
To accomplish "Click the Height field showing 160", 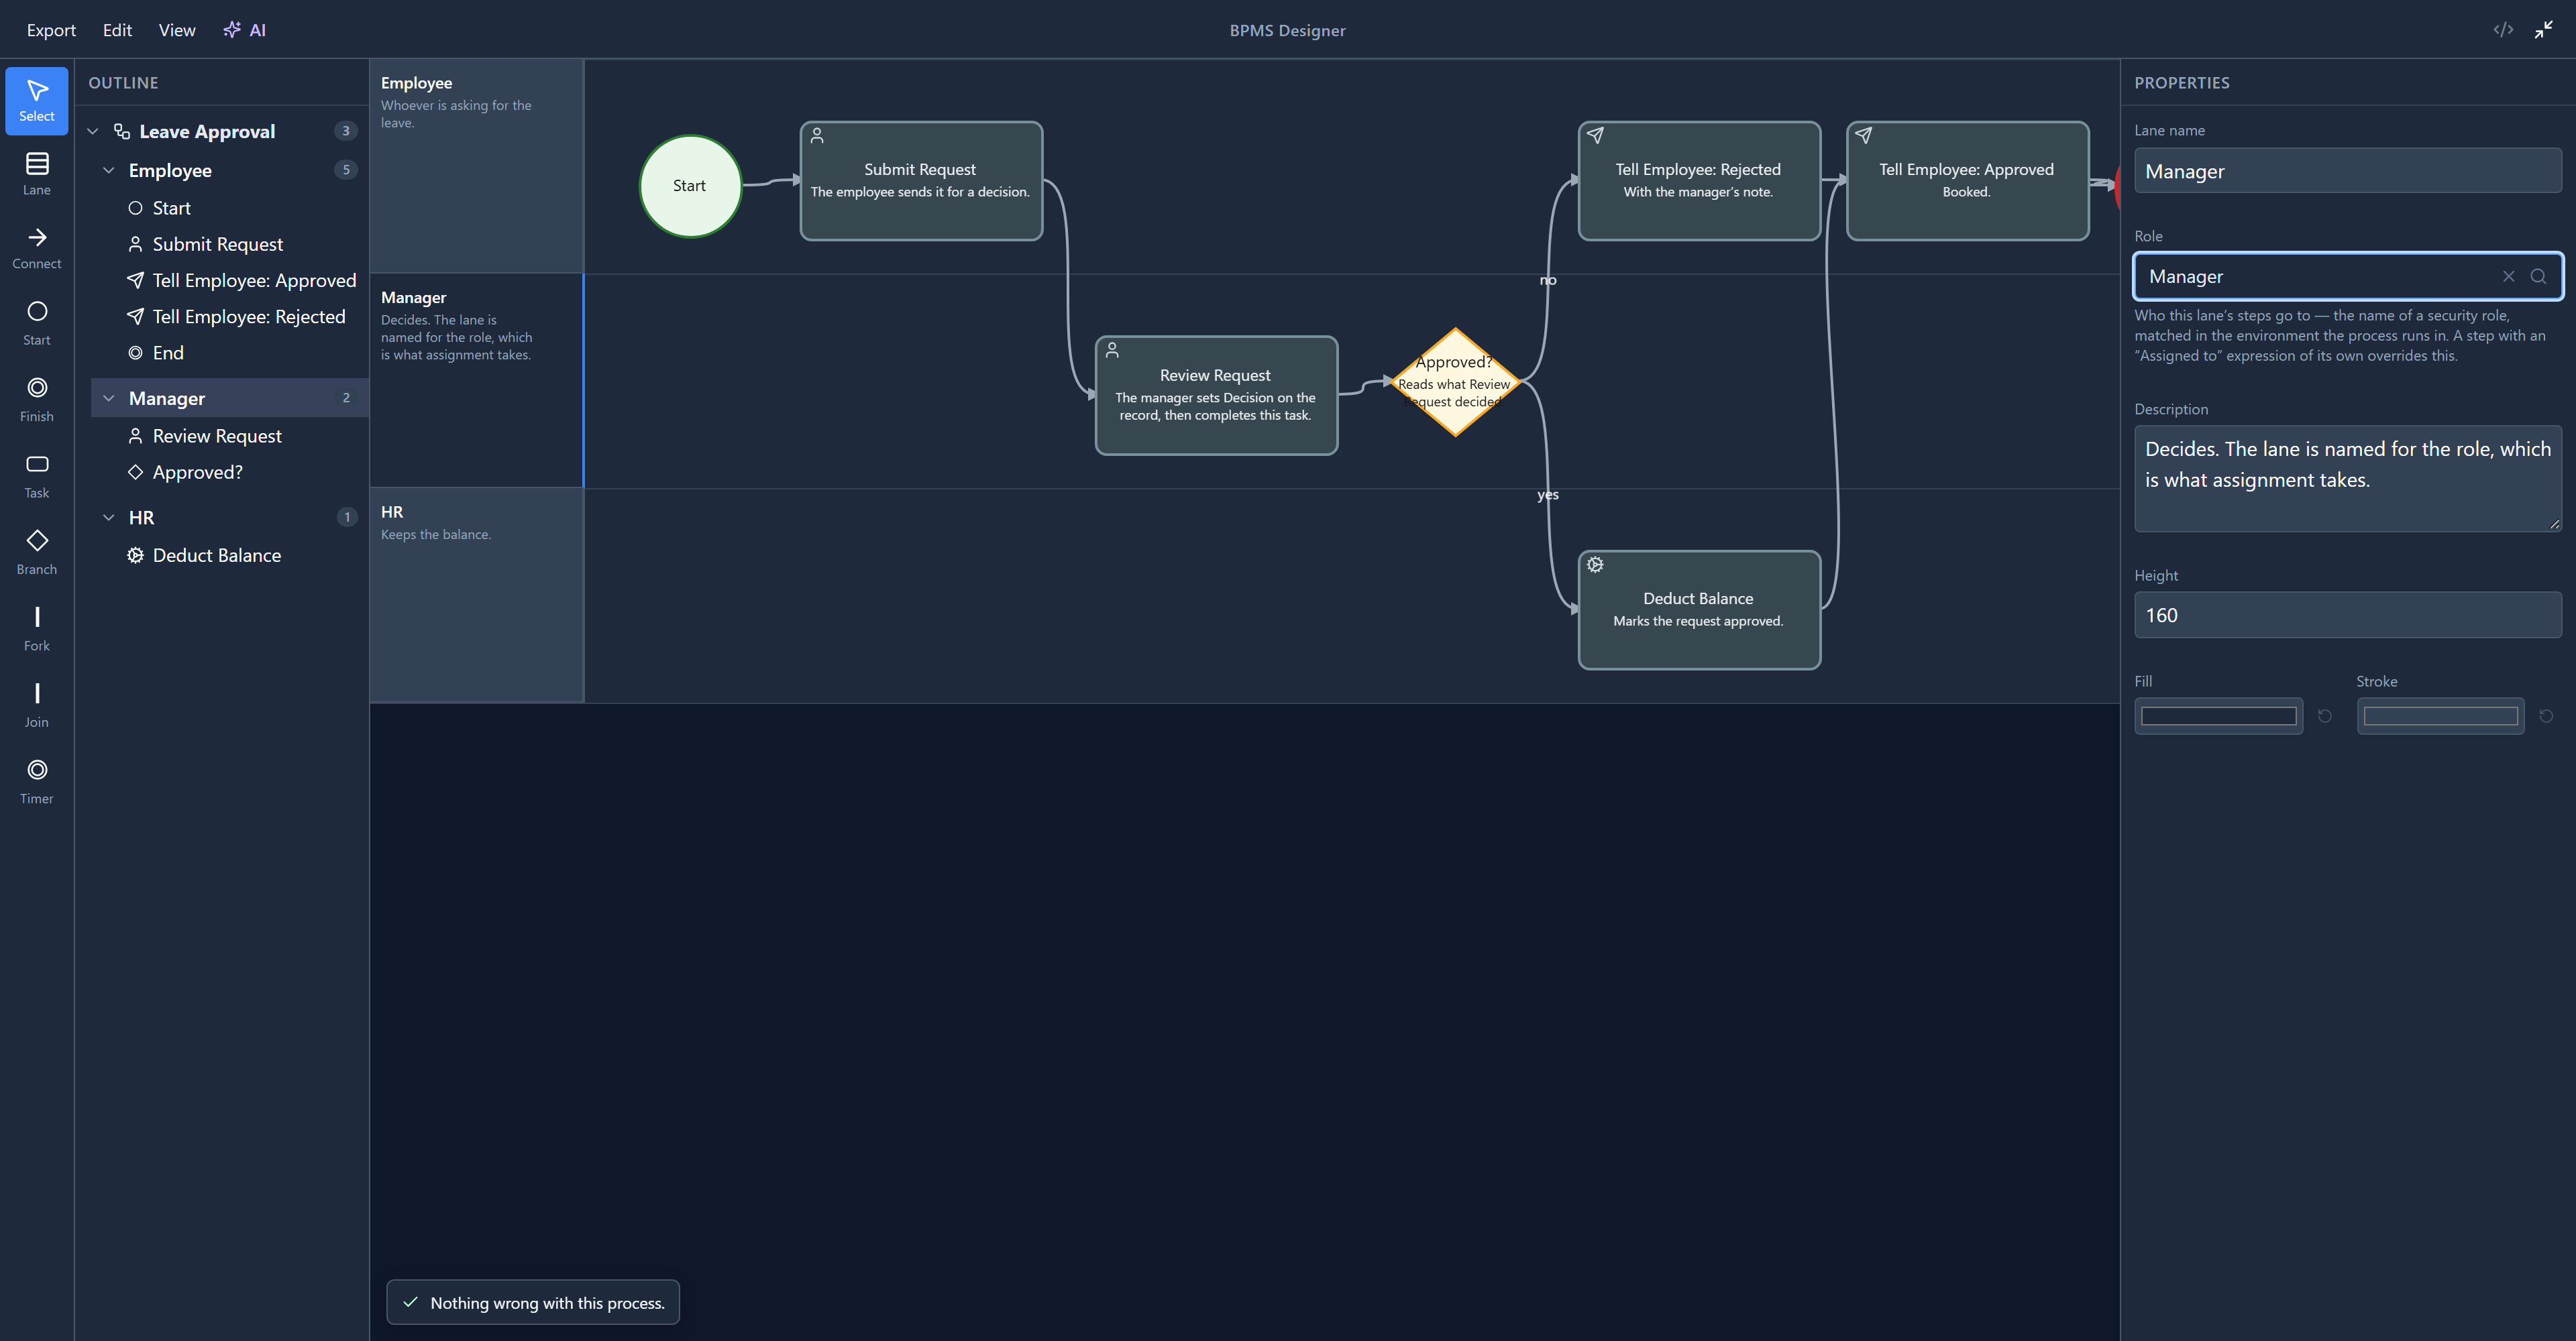I will (2347, 616).
